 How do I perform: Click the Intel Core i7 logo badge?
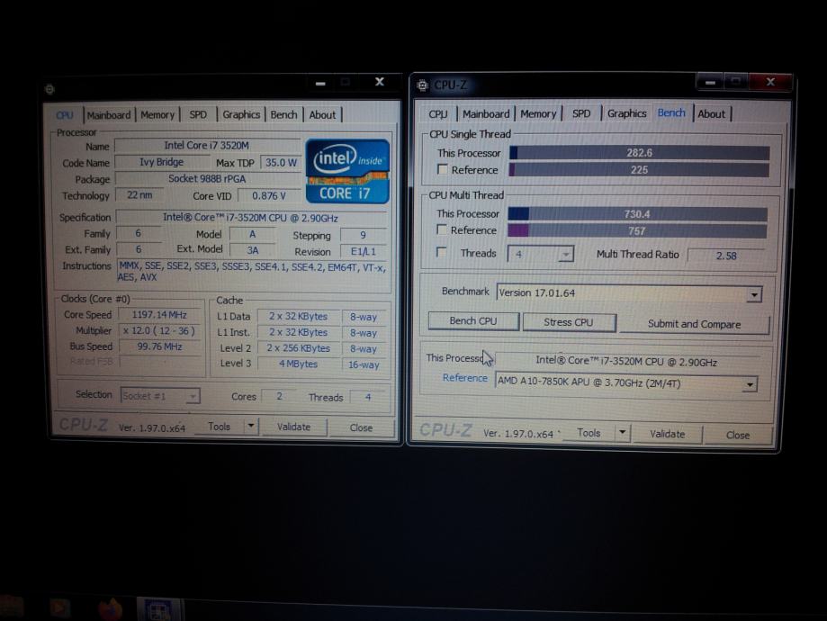click(347, 170)
